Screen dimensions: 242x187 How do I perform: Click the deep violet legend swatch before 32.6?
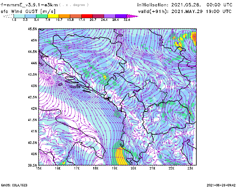click(x=121, y=16)
